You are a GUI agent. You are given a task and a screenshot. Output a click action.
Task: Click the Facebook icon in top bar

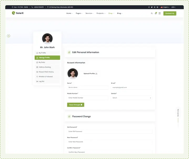(149, 7)
